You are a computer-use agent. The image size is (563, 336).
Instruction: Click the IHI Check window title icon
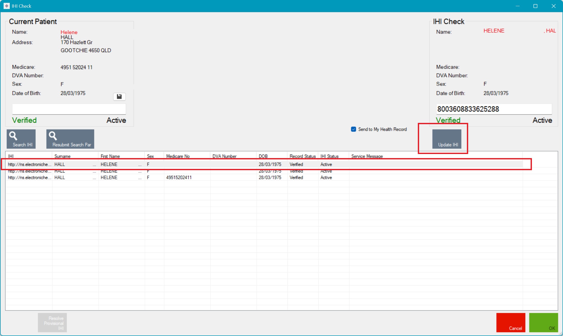(7, 6)
